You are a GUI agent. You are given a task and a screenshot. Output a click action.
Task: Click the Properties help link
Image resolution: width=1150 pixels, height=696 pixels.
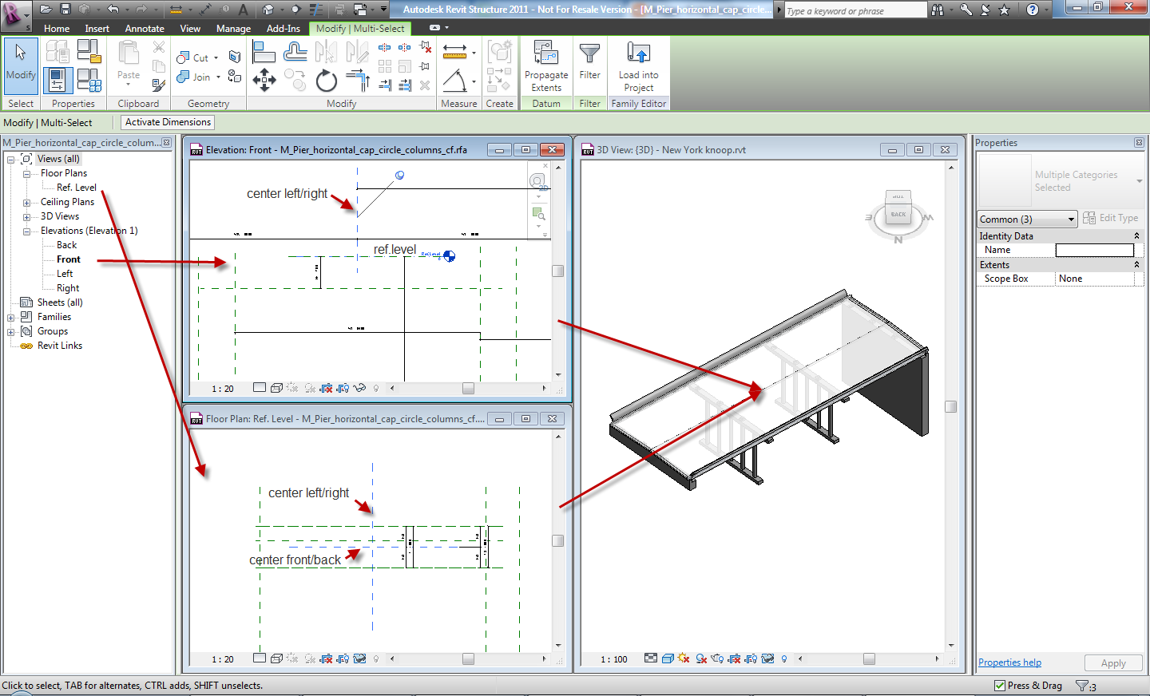[1009, 662]
